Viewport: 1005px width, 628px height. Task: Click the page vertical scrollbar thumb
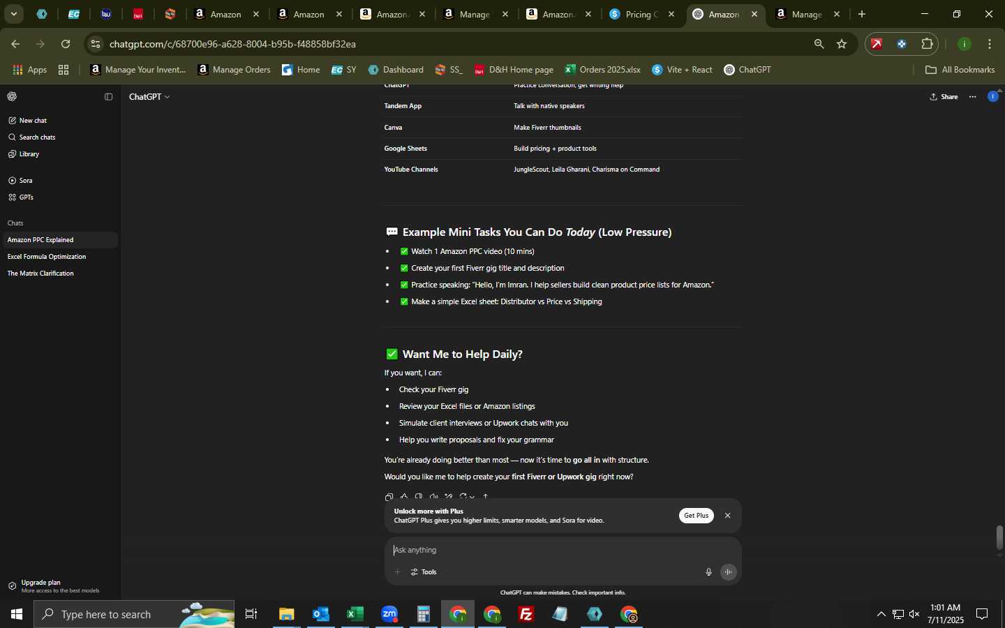[999, 538]
